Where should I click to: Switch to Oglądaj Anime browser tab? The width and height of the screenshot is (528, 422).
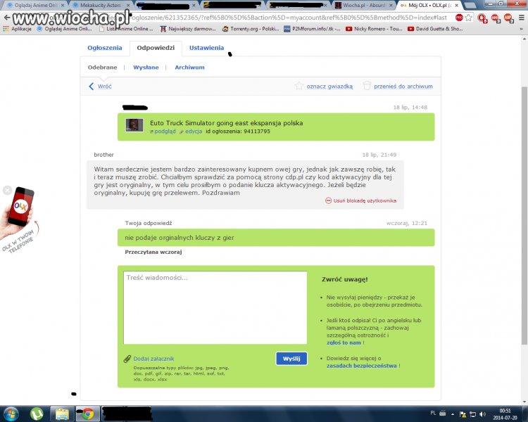tap(33, 6)
